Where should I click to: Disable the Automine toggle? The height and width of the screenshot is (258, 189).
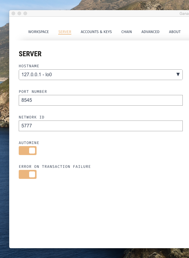28,151
